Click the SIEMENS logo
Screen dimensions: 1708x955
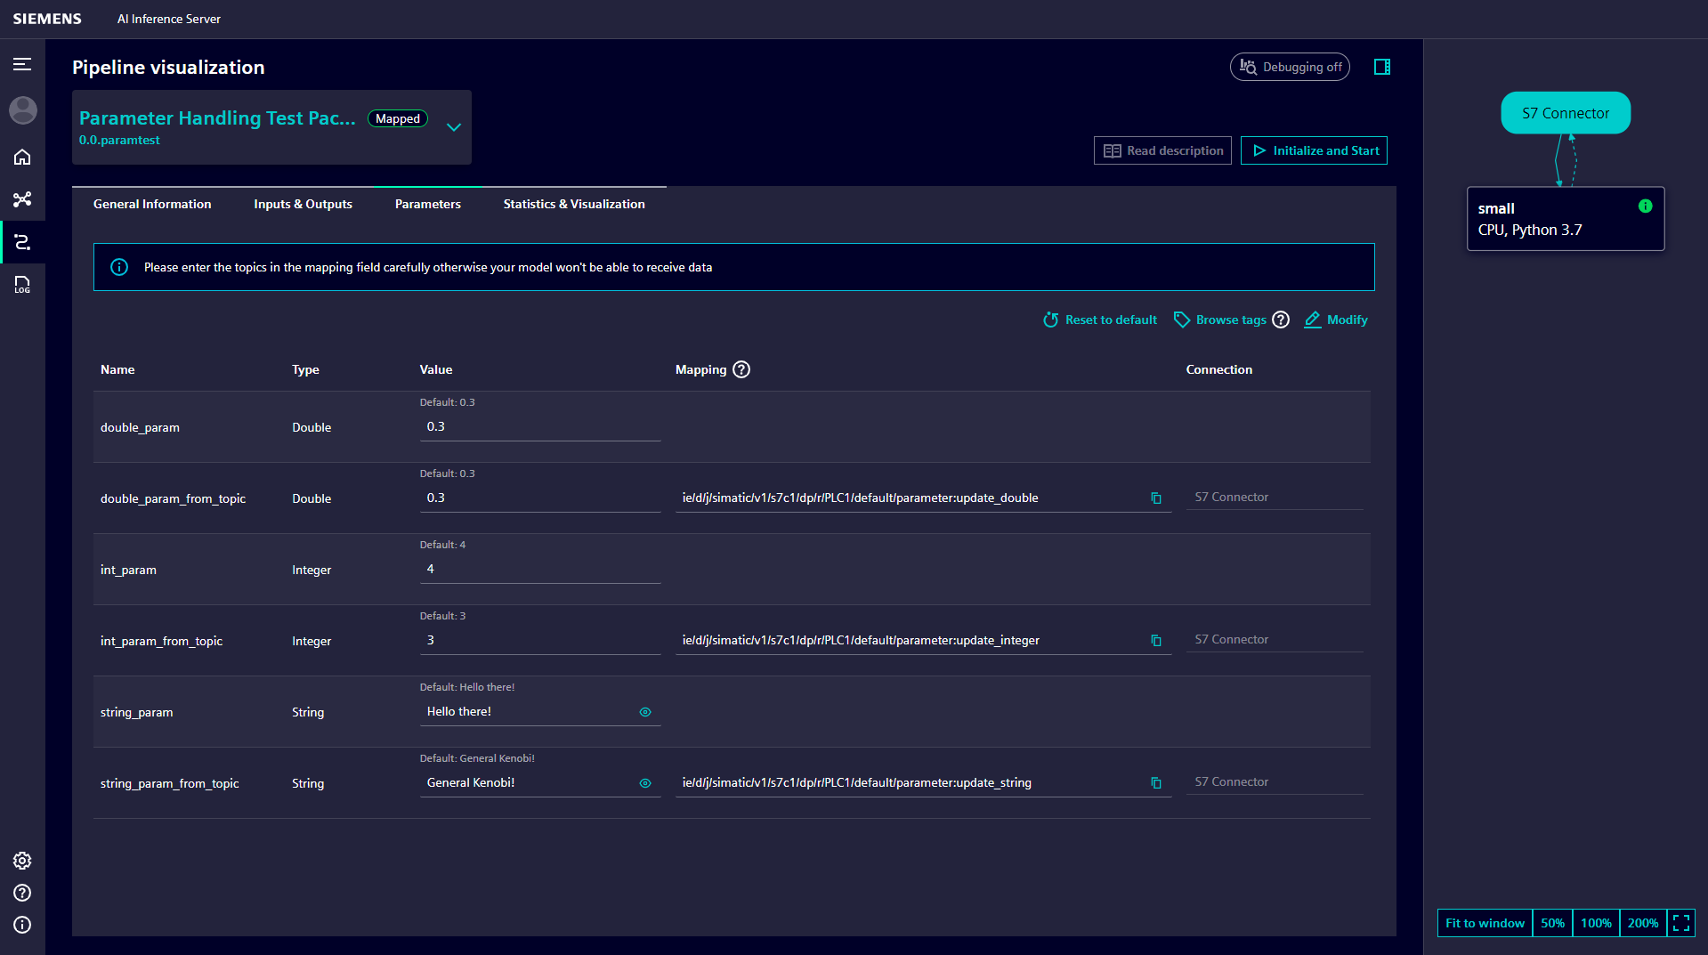pyautogui.click(x=47, y=19)
